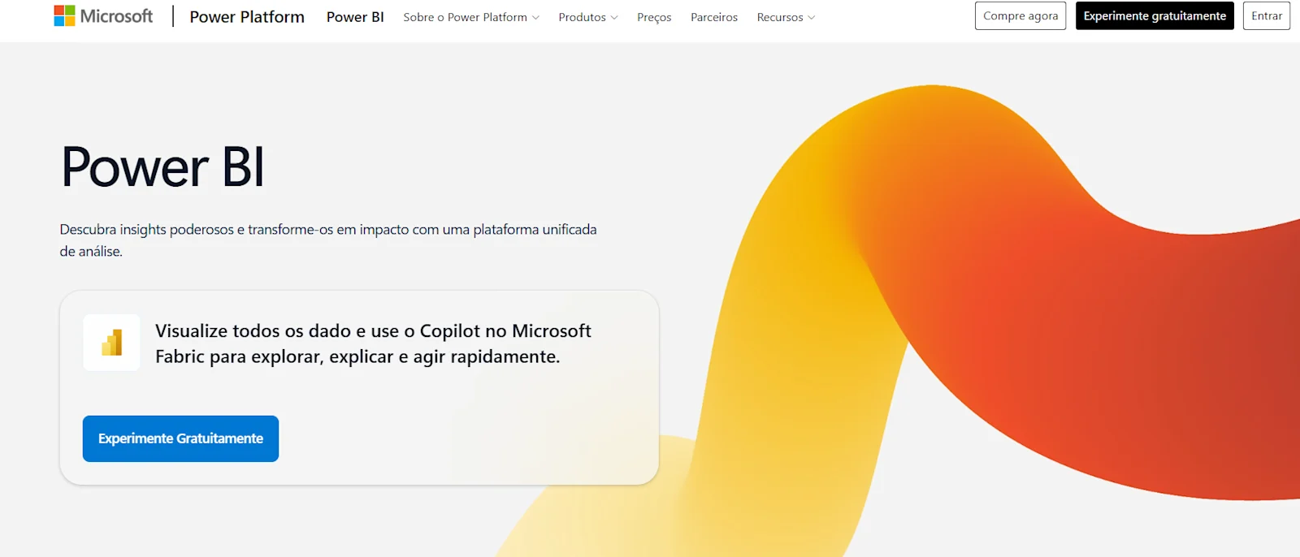Click the blue Experimente Gratuitamente button
This screenshot has width=1300, height=557.
(x=180, y=438)
